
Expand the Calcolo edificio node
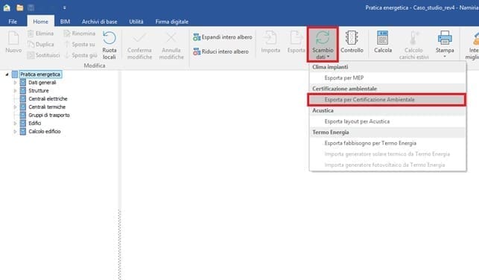(x=15, y=132)
